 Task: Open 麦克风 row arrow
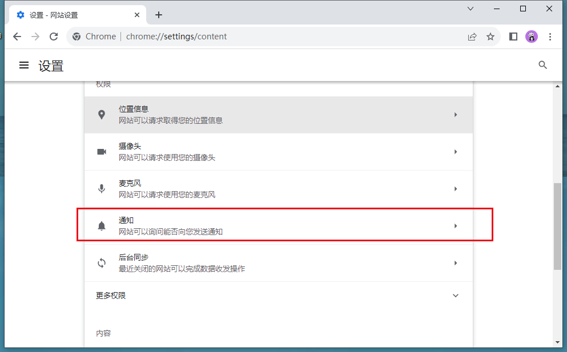click(x=456, y=189)
